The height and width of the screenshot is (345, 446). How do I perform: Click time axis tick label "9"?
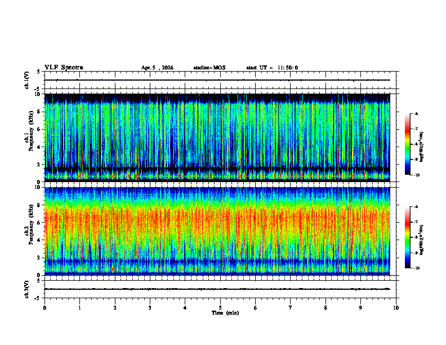[360, 308]
